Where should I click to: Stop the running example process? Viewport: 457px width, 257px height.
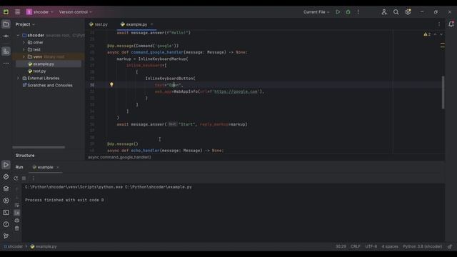click(24, 178)
